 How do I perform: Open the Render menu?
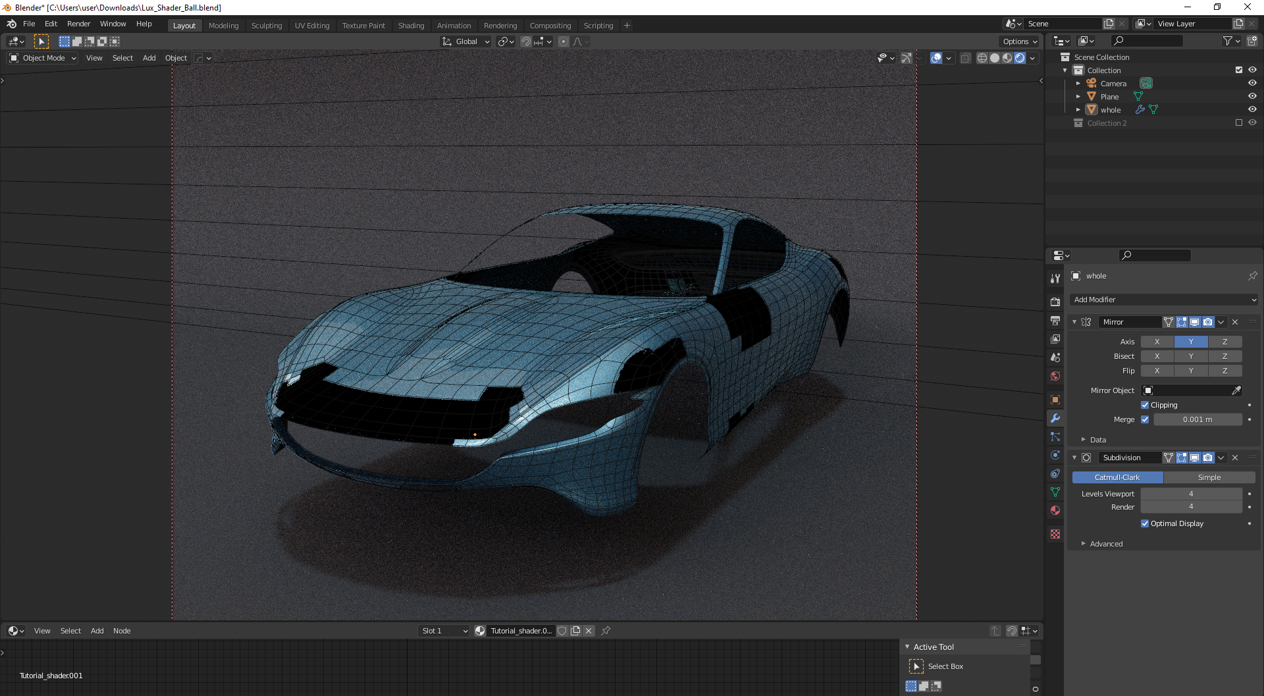[78, 24]
